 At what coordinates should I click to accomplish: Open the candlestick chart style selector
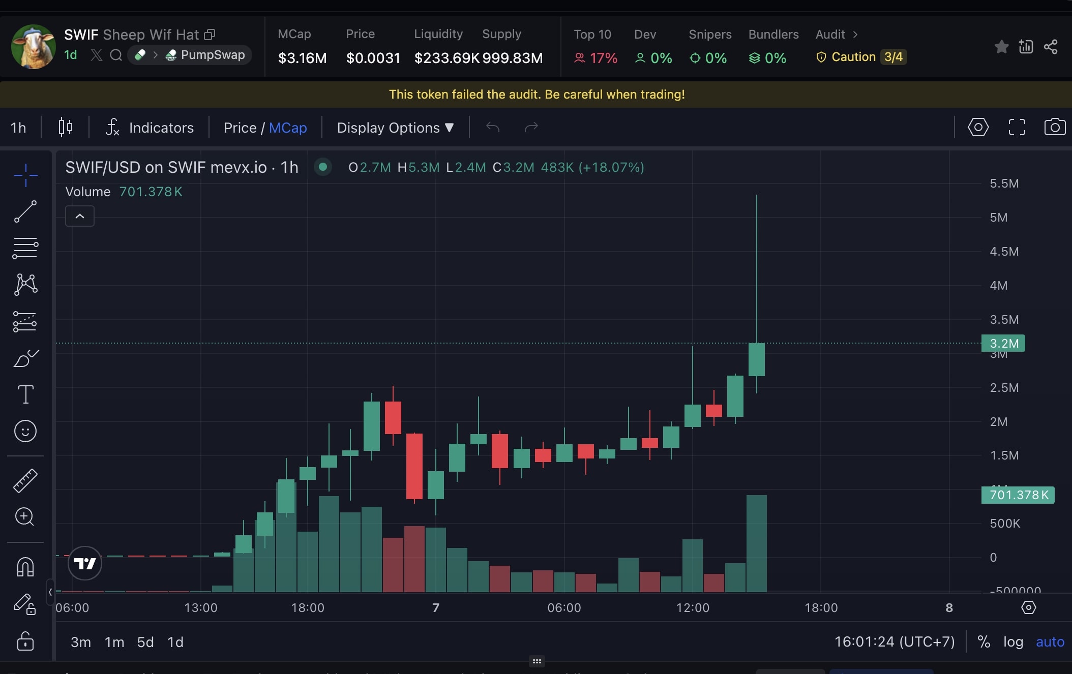coord(65,127)
